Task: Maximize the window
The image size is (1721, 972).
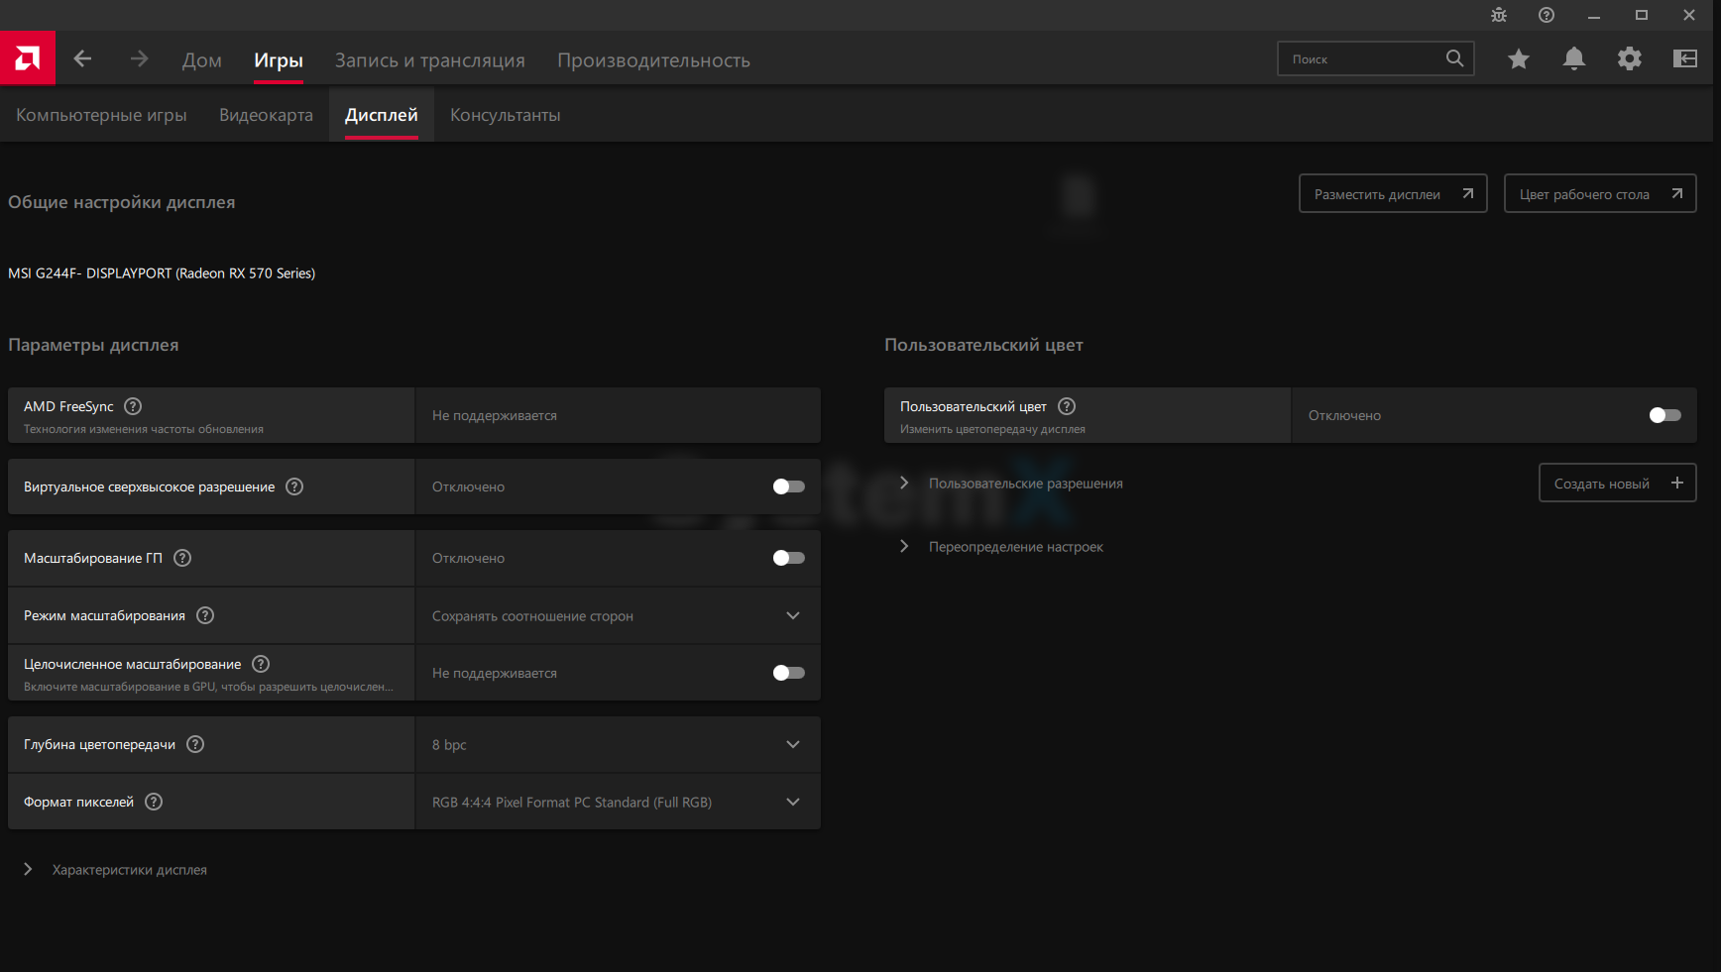Action: (1642, 15)
